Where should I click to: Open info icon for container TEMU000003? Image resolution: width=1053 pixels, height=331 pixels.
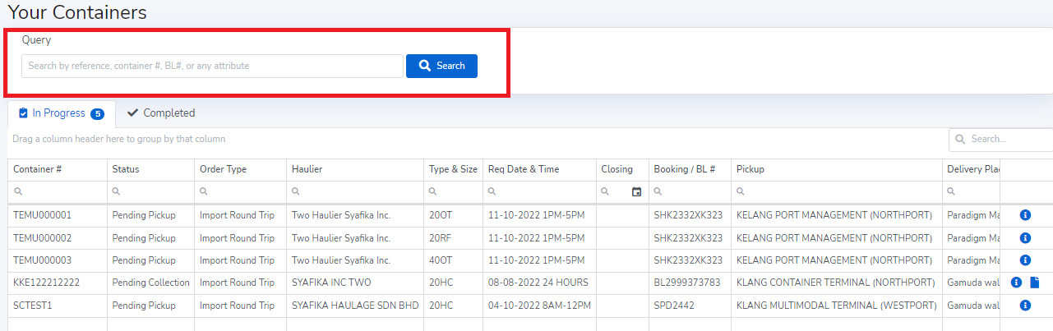point(1025,260)
